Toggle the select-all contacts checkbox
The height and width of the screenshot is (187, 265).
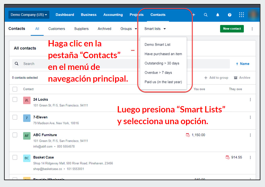(x=15, y=89)
